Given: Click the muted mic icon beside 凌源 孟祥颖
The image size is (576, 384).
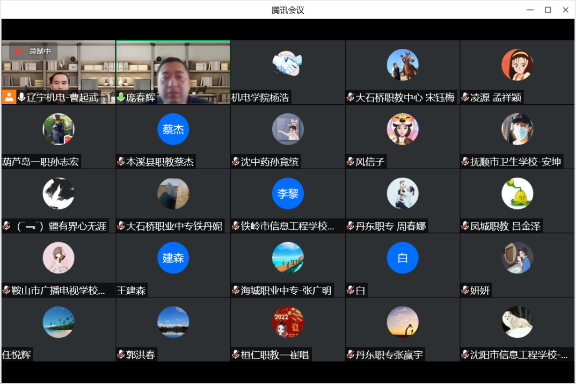Looking at the screenshot, I should tap(465, 98).
